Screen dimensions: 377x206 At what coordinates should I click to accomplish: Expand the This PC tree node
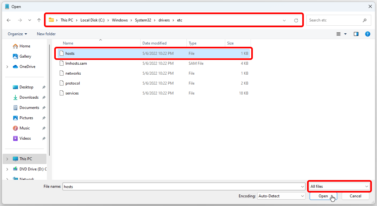coord(7,159)
